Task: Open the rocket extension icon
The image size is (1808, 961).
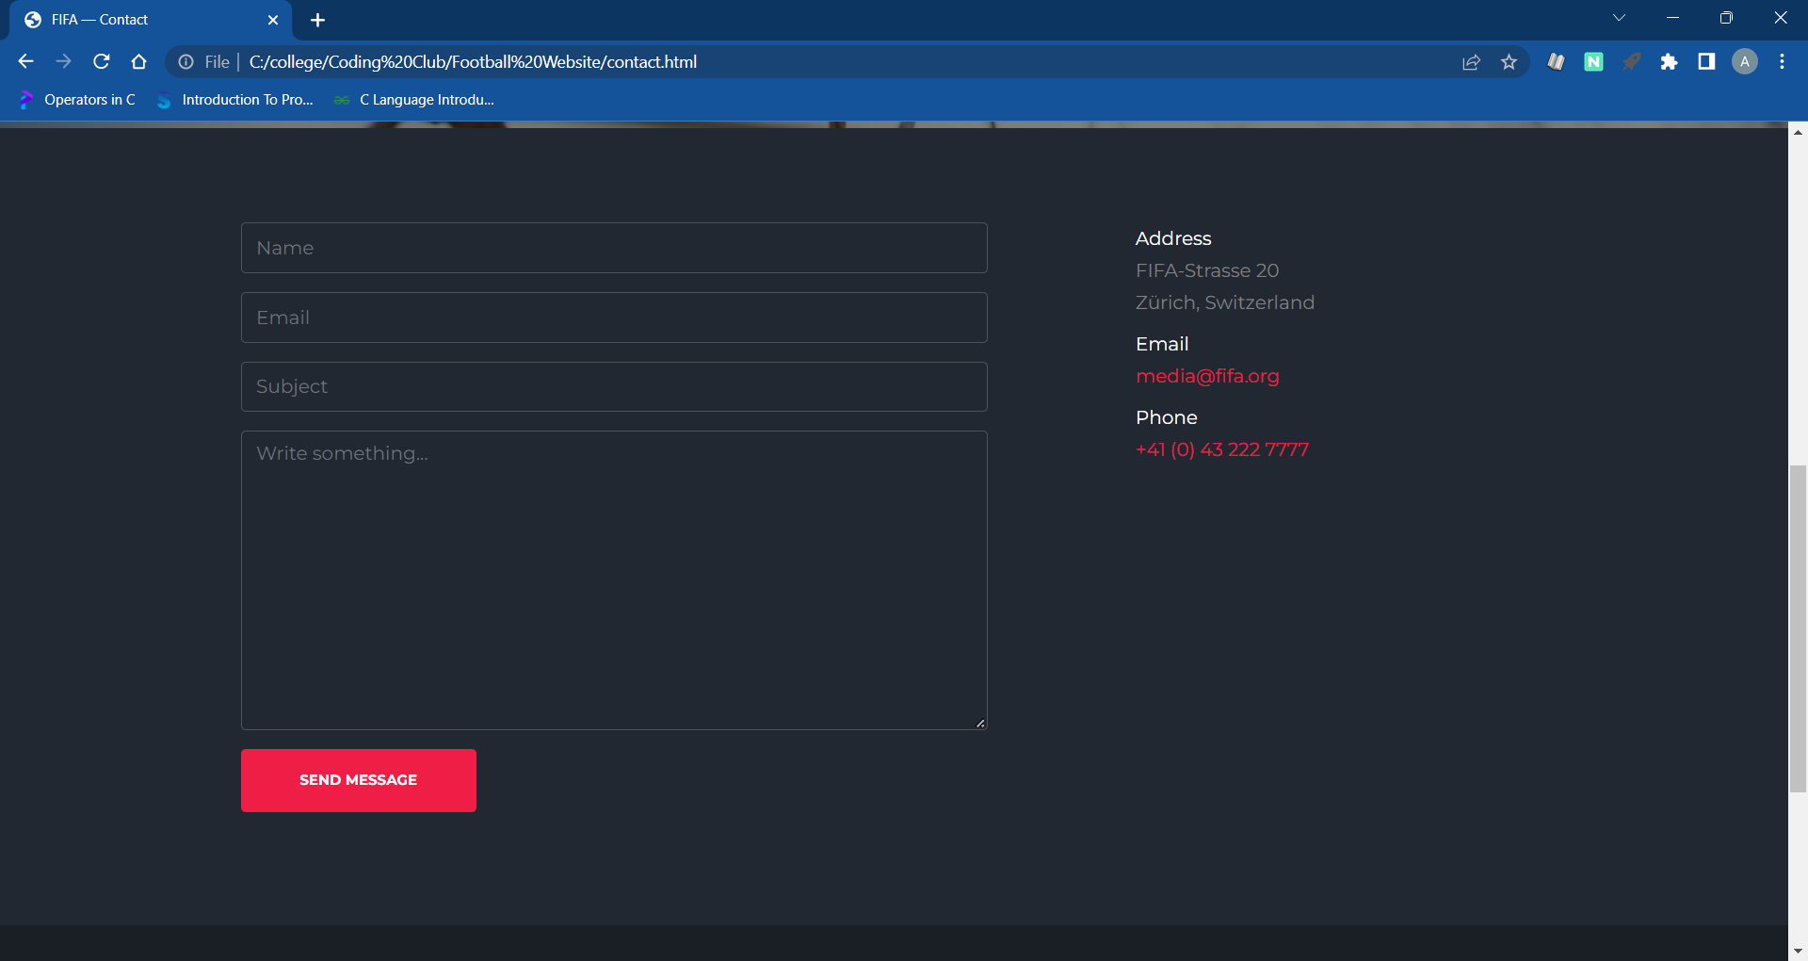Action: pos(1632,61)
